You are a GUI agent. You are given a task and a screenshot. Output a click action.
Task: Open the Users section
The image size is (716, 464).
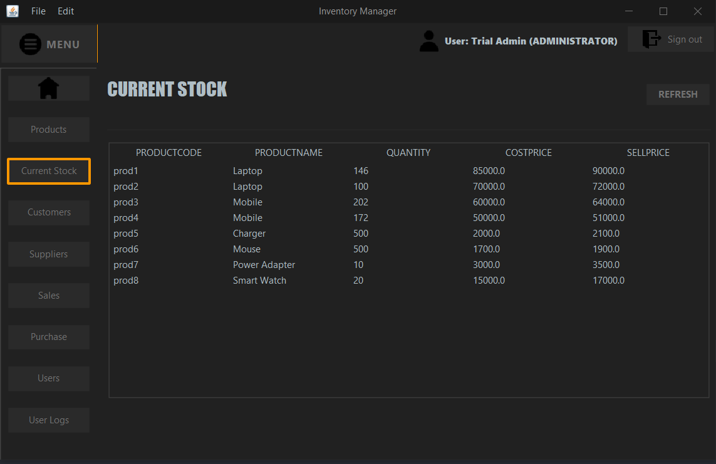[48, 378]
